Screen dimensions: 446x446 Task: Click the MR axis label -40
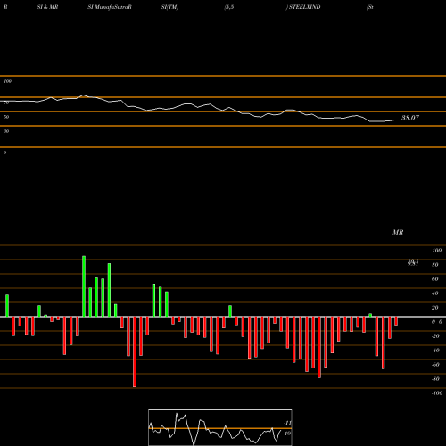tap(435, 351)
